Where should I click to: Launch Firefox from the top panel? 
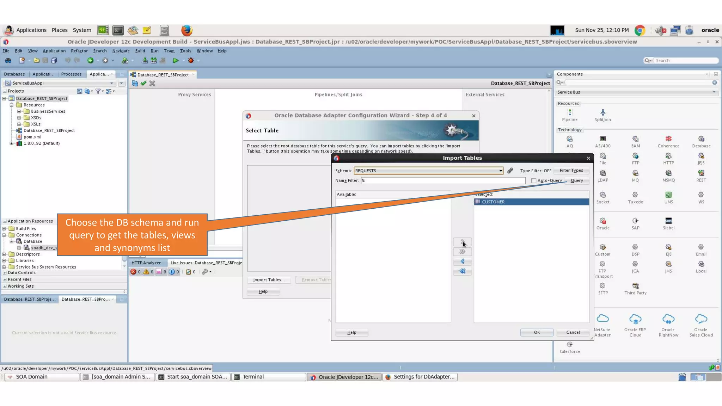186,30
